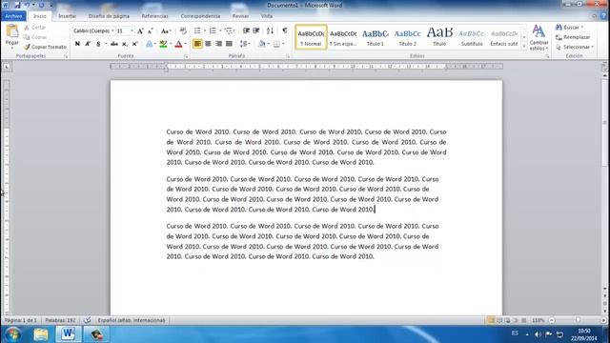Click the increase indent icon
This screenshot has height=343, width=610.
[256, 30]
